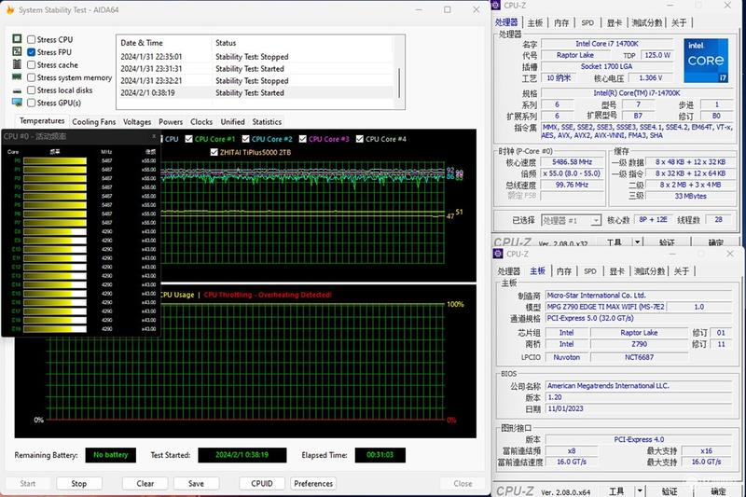The image size is (746, 497).
Task: Click the memory module icon beside Stress system memory
Action: [17, 77]
